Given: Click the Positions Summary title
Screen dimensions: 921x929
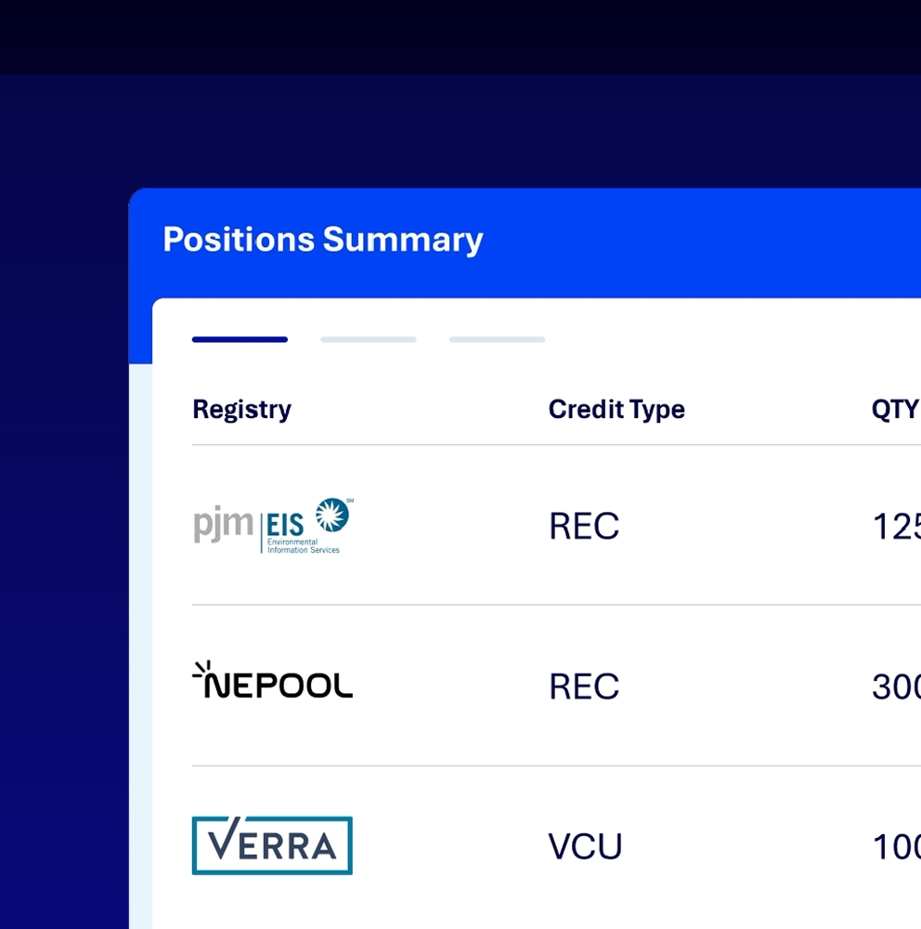Looking at the screenshot, I should click(x=323, y=240).
